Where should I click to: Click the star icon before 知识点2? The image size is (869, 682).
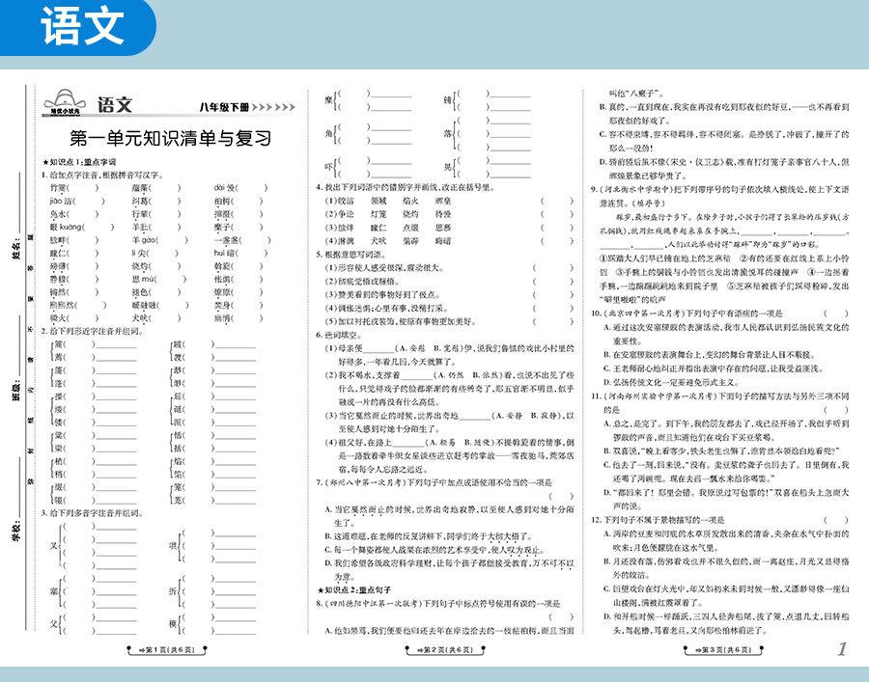click(x=321, y=588)
